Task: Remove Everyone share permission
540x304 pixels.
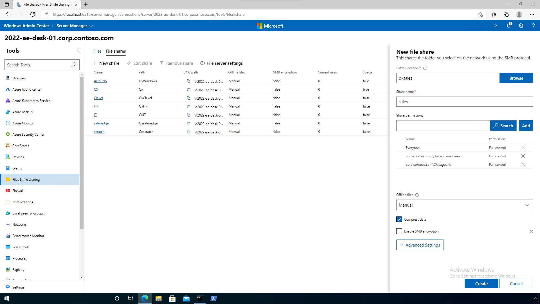Action: coord(523,147)
